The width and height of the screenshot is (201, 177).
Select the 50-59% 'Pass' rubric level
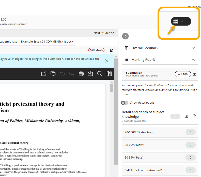click(160, 158)
